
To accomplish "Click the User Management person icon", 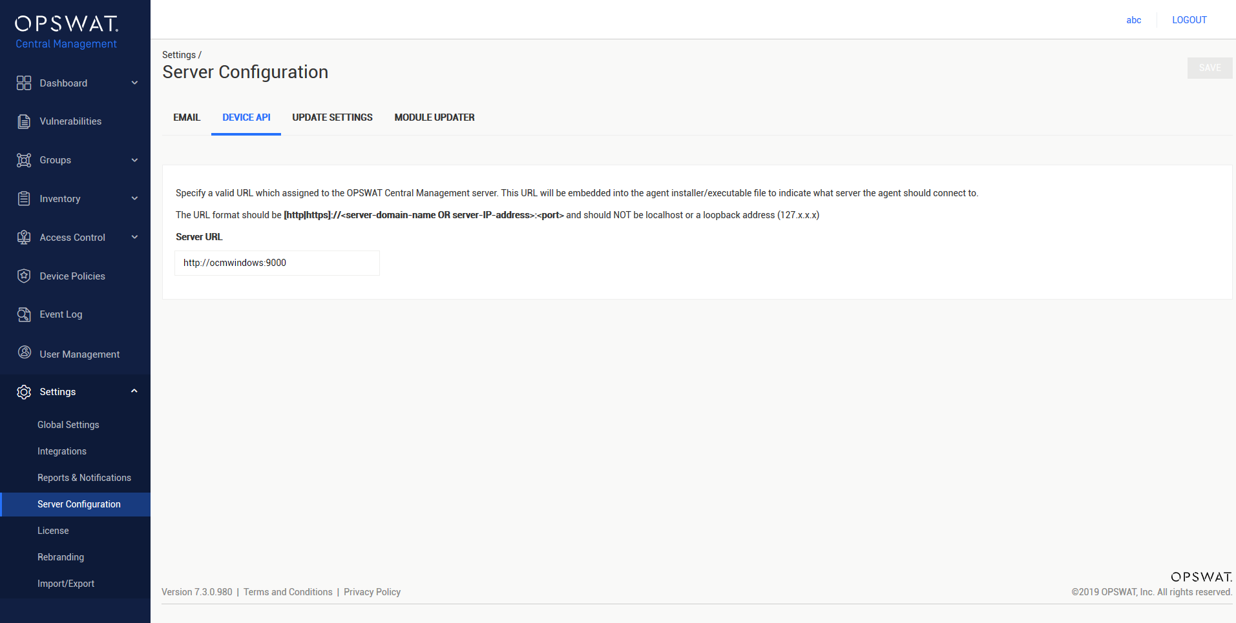I will coord(25,352).
